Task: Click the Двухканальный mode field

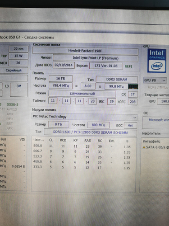Action: coord(82,94)
